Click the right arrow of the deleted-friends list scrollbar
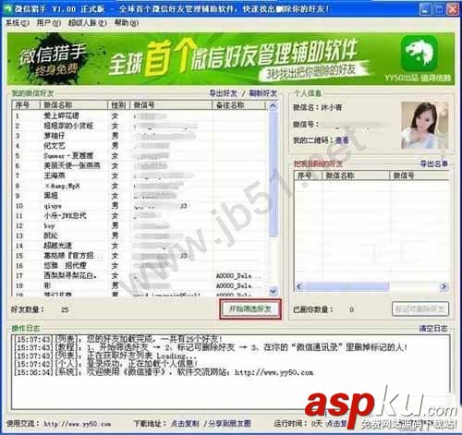Viewport: 462px width, 435px height. (444, 286)
